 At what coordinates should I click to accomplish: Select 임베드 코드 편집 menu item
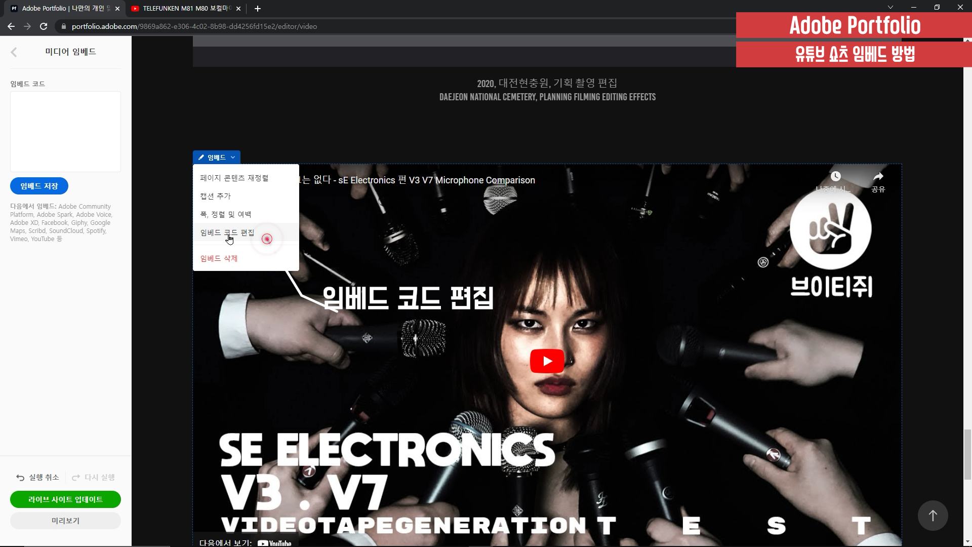(227, 232)
